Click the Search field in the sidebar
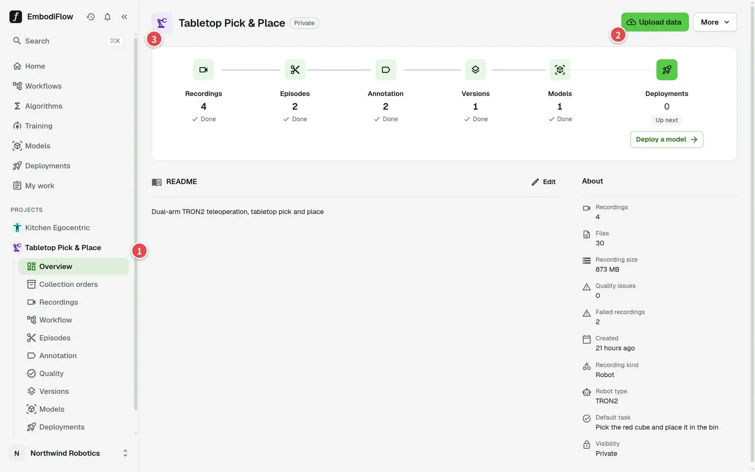Image resolution: width=755 pixels, height=472 pixels. [68, 41]
